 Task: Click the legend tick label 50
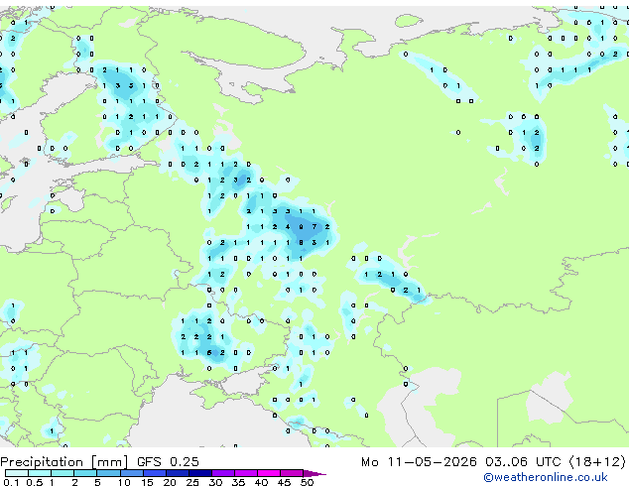[308, 482]
